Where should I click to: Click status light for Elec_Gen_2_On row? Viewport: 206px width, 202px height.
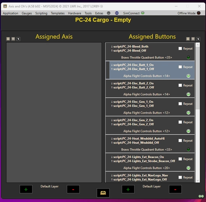coord(188,131)
